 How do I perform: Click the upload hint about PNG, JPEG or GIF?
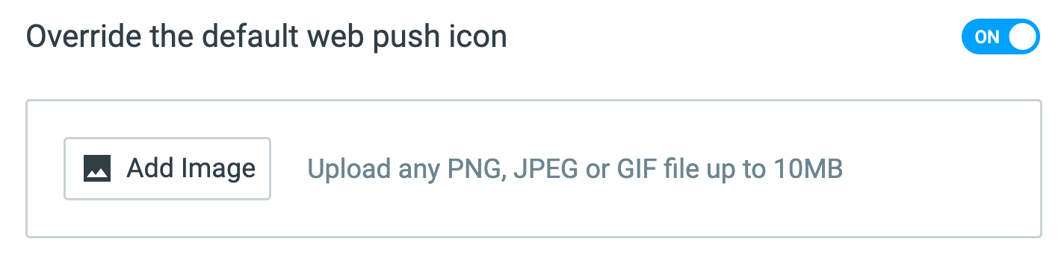(x=575, y=170)
